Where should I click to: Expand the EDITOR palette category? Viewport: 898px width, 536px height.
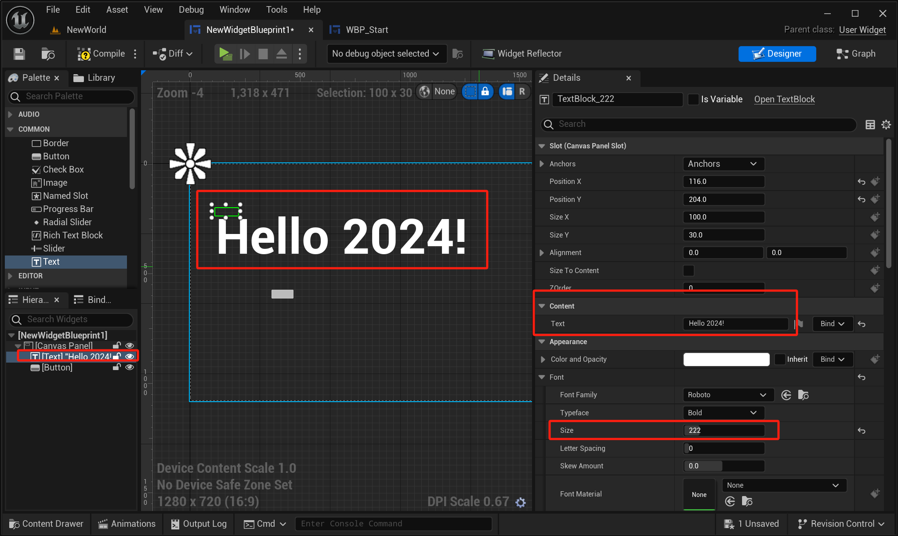[x=10, y=276]
